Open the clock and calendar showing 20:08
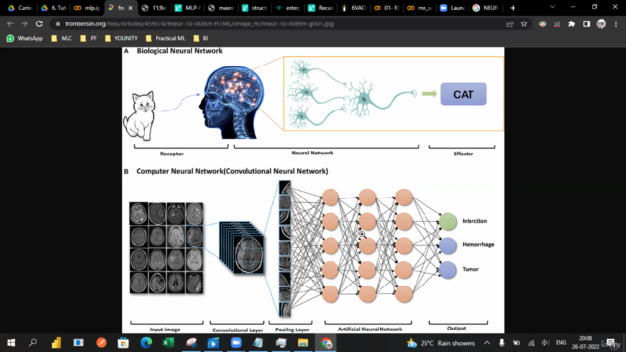The height and width of the screenshot is (352, 626). coord(585,343)
